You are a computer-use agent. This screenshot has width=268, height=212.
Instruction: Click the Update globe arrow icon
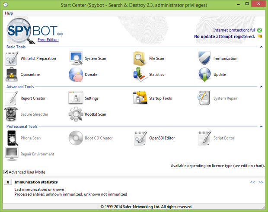(204, 75)
